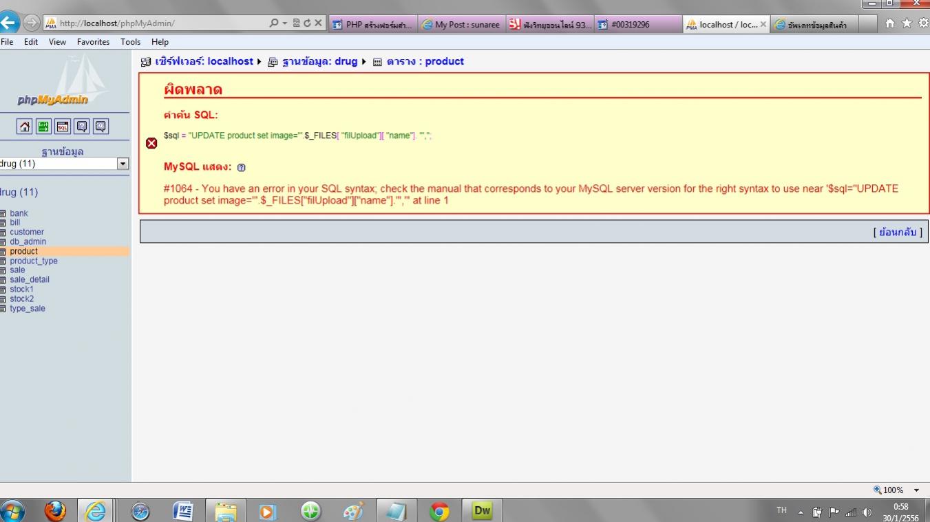Image resolution: width=930 pixels, height=522 pixels.
Task: Open the address bar search dropdown arrow
Action: [x=284, y=23]
